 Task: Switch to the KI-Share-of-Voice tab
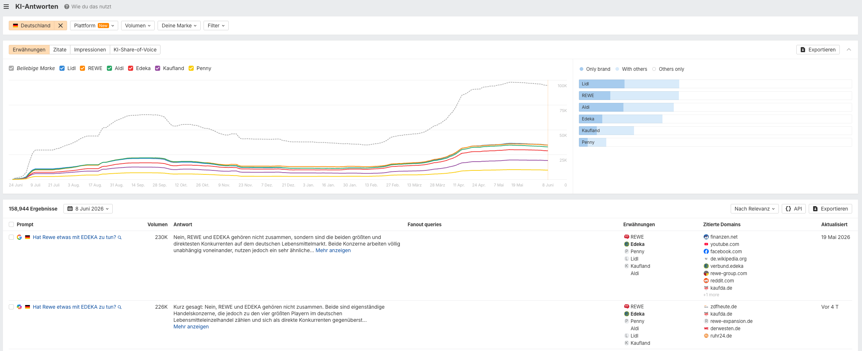[135, 50]
